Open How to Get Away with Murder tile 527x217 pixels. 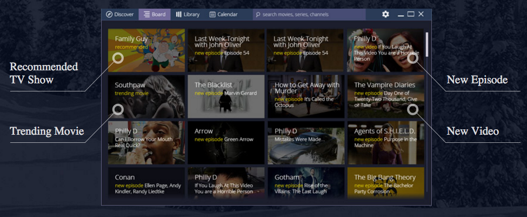[x=306, y=96]
